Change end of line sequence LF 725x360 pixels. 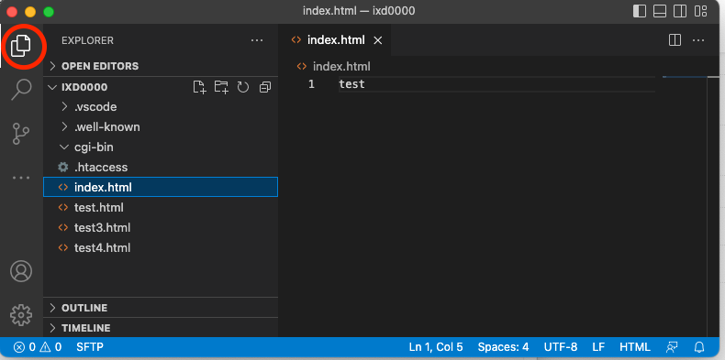click(x=597, y=347)
